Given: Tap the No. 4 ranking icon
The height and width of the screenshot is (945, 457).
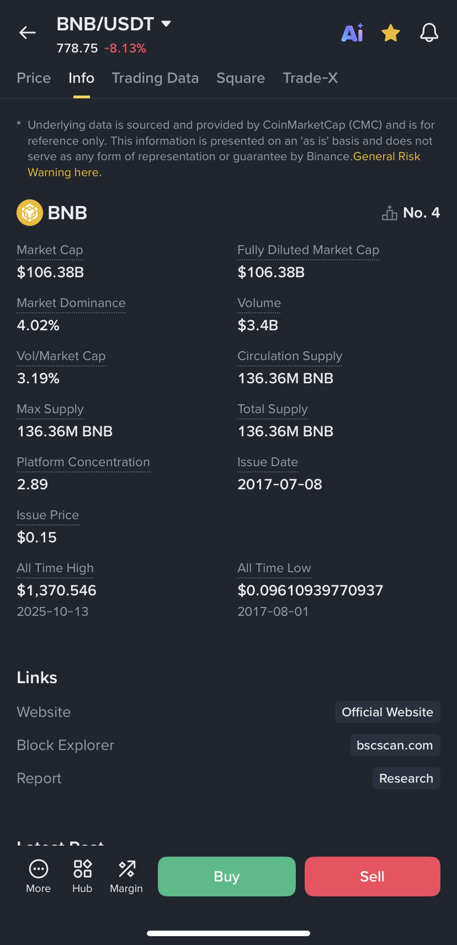Looking at the screenshot, I should tap(390, 213).
